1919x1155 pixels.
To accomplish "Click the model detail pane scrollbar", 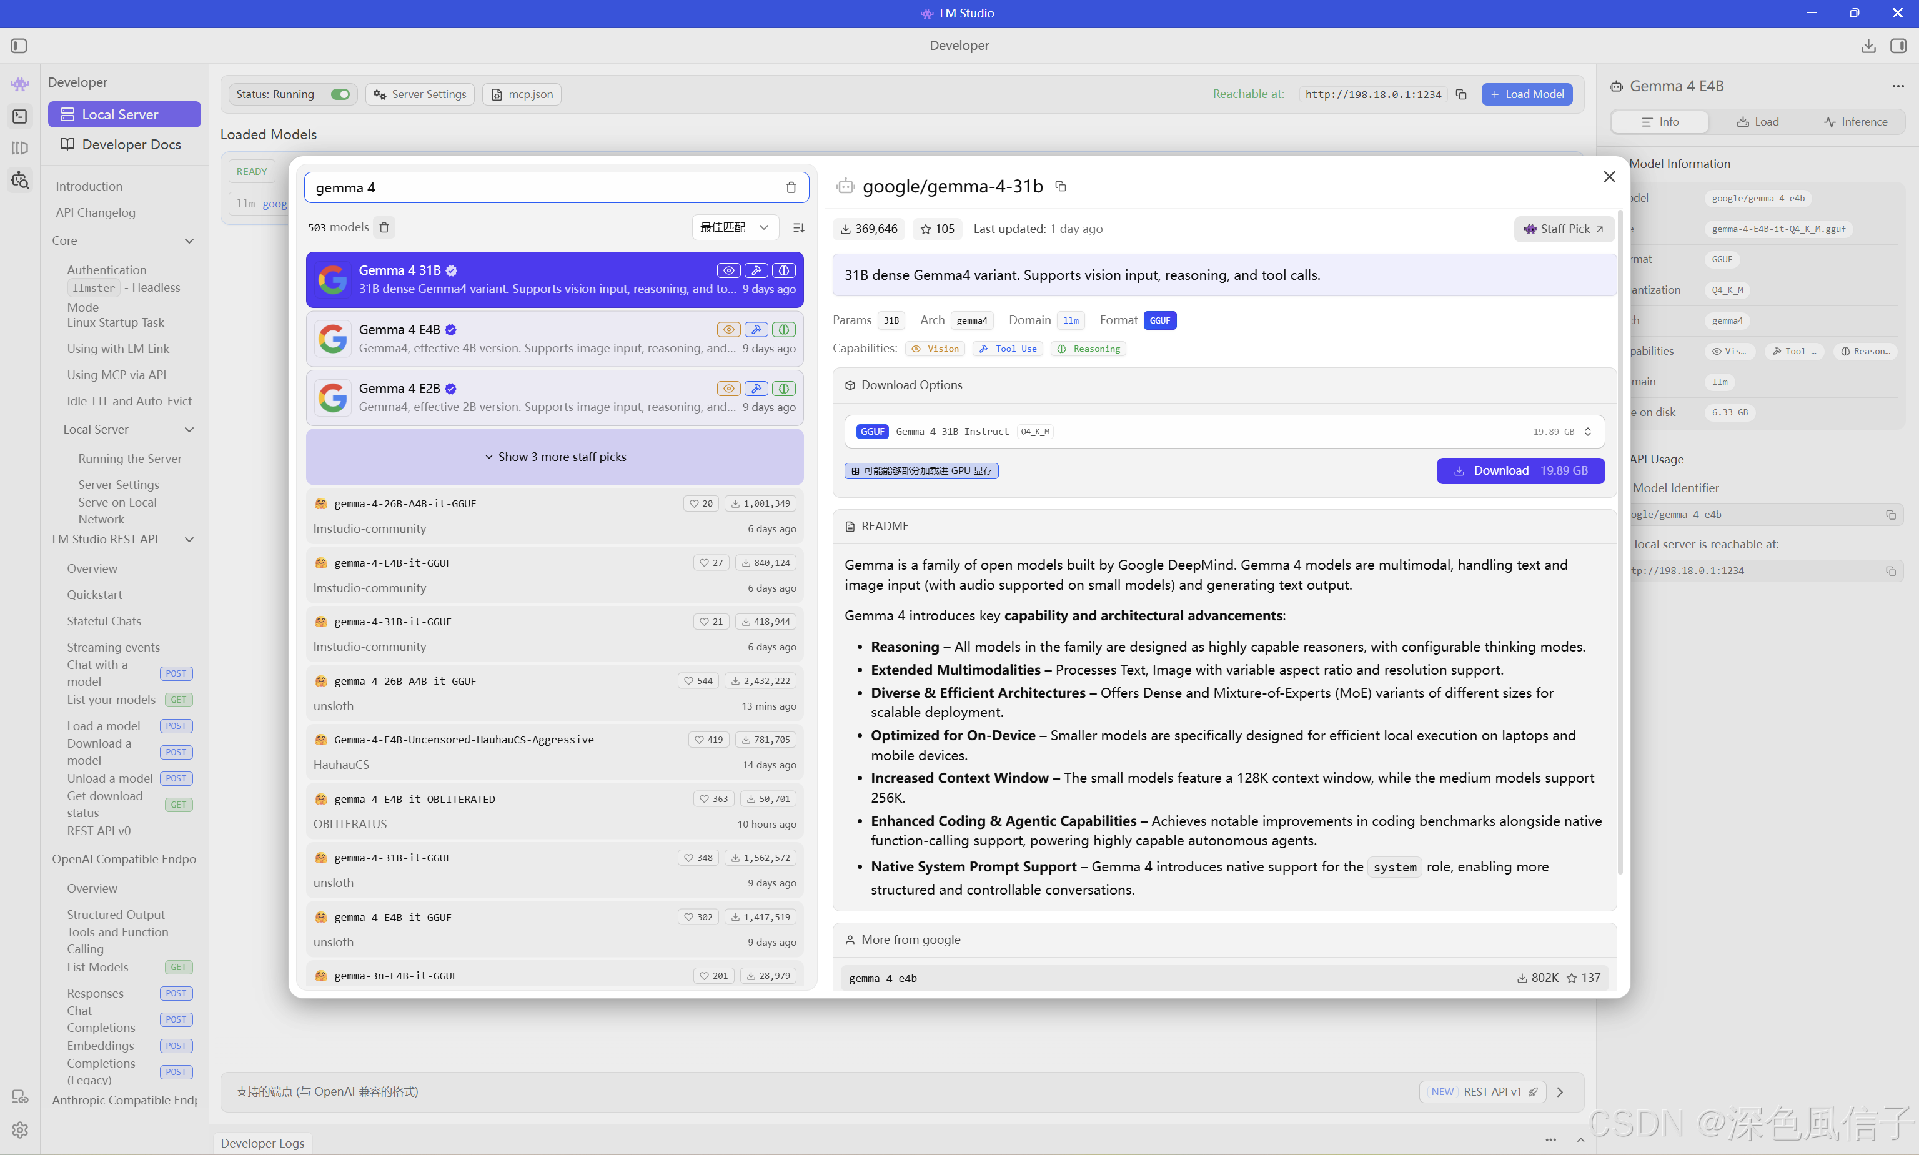I will (x=1621, y=541).
